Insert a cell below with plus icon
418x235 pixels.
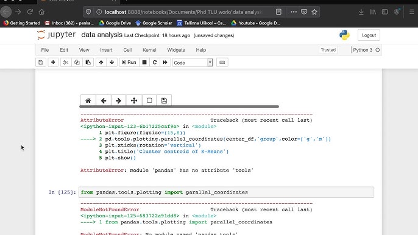tap(53, 62)
